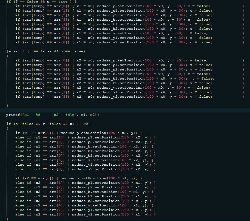Click "x2 = x0" on the arr[0] row
Image resolution: width=250 pixels, height=221 pixels.
84,60
